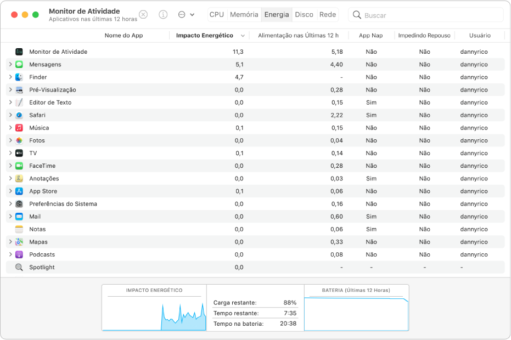Expand the Mensagens row
This screenshot has height=340, width=511.
(x=10, y=65)
